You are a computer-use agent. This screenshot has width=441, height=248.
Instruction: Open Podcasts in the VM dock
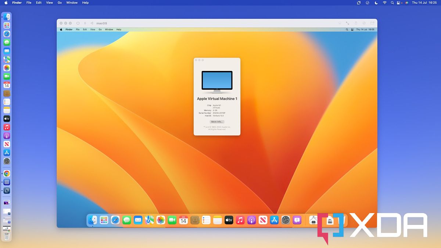point(251,220)
